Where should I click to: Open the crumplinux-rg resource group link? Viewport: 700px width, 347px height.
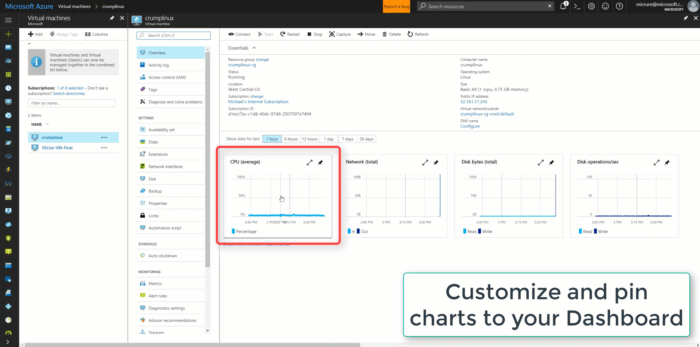[242, 65]
